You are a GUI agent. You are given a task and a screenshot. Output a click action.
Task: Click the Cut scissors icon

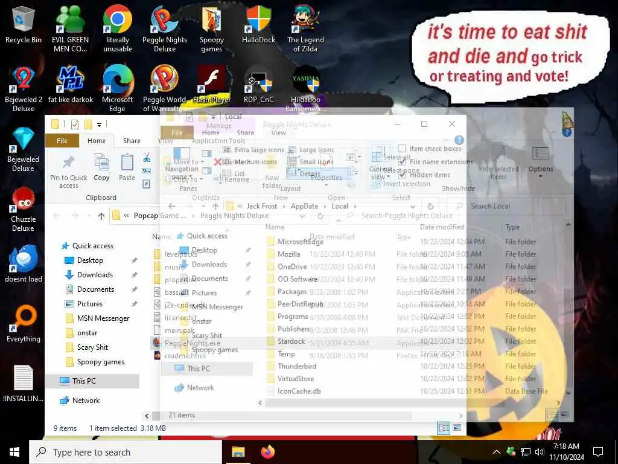147,158
